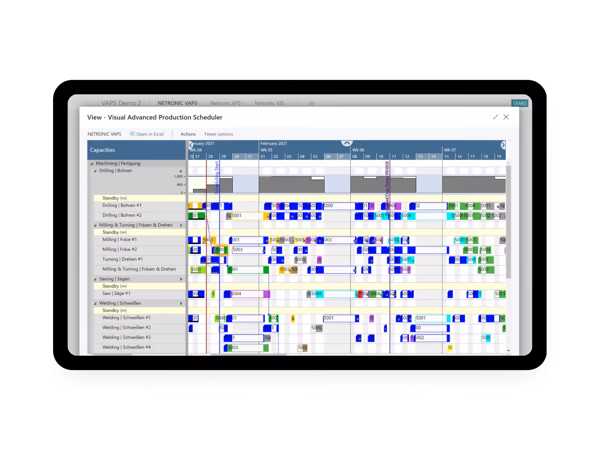Open the NETRONIC VAPS navigation dropdown

click(179, 103)
